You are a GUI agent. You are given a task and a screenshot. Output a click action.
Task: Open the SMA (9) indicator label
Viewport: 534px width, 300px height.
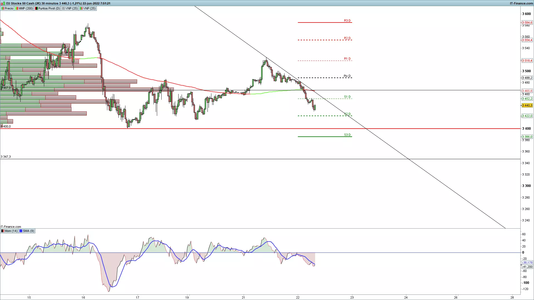click(27, 231)
